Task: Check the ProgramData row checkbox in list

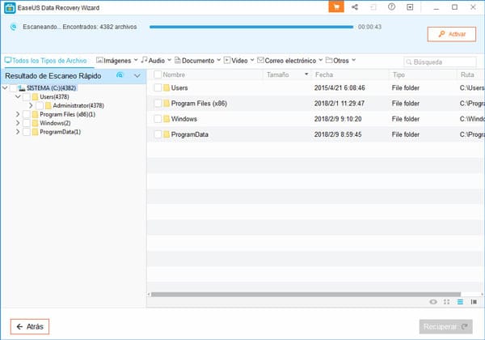Action: (158, 134)
